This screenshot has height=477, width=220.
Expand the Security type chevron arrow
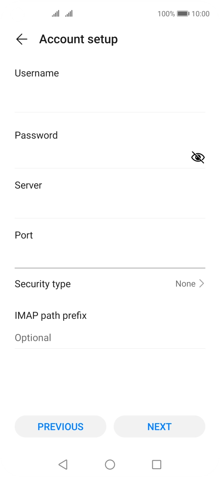(202, 284)
